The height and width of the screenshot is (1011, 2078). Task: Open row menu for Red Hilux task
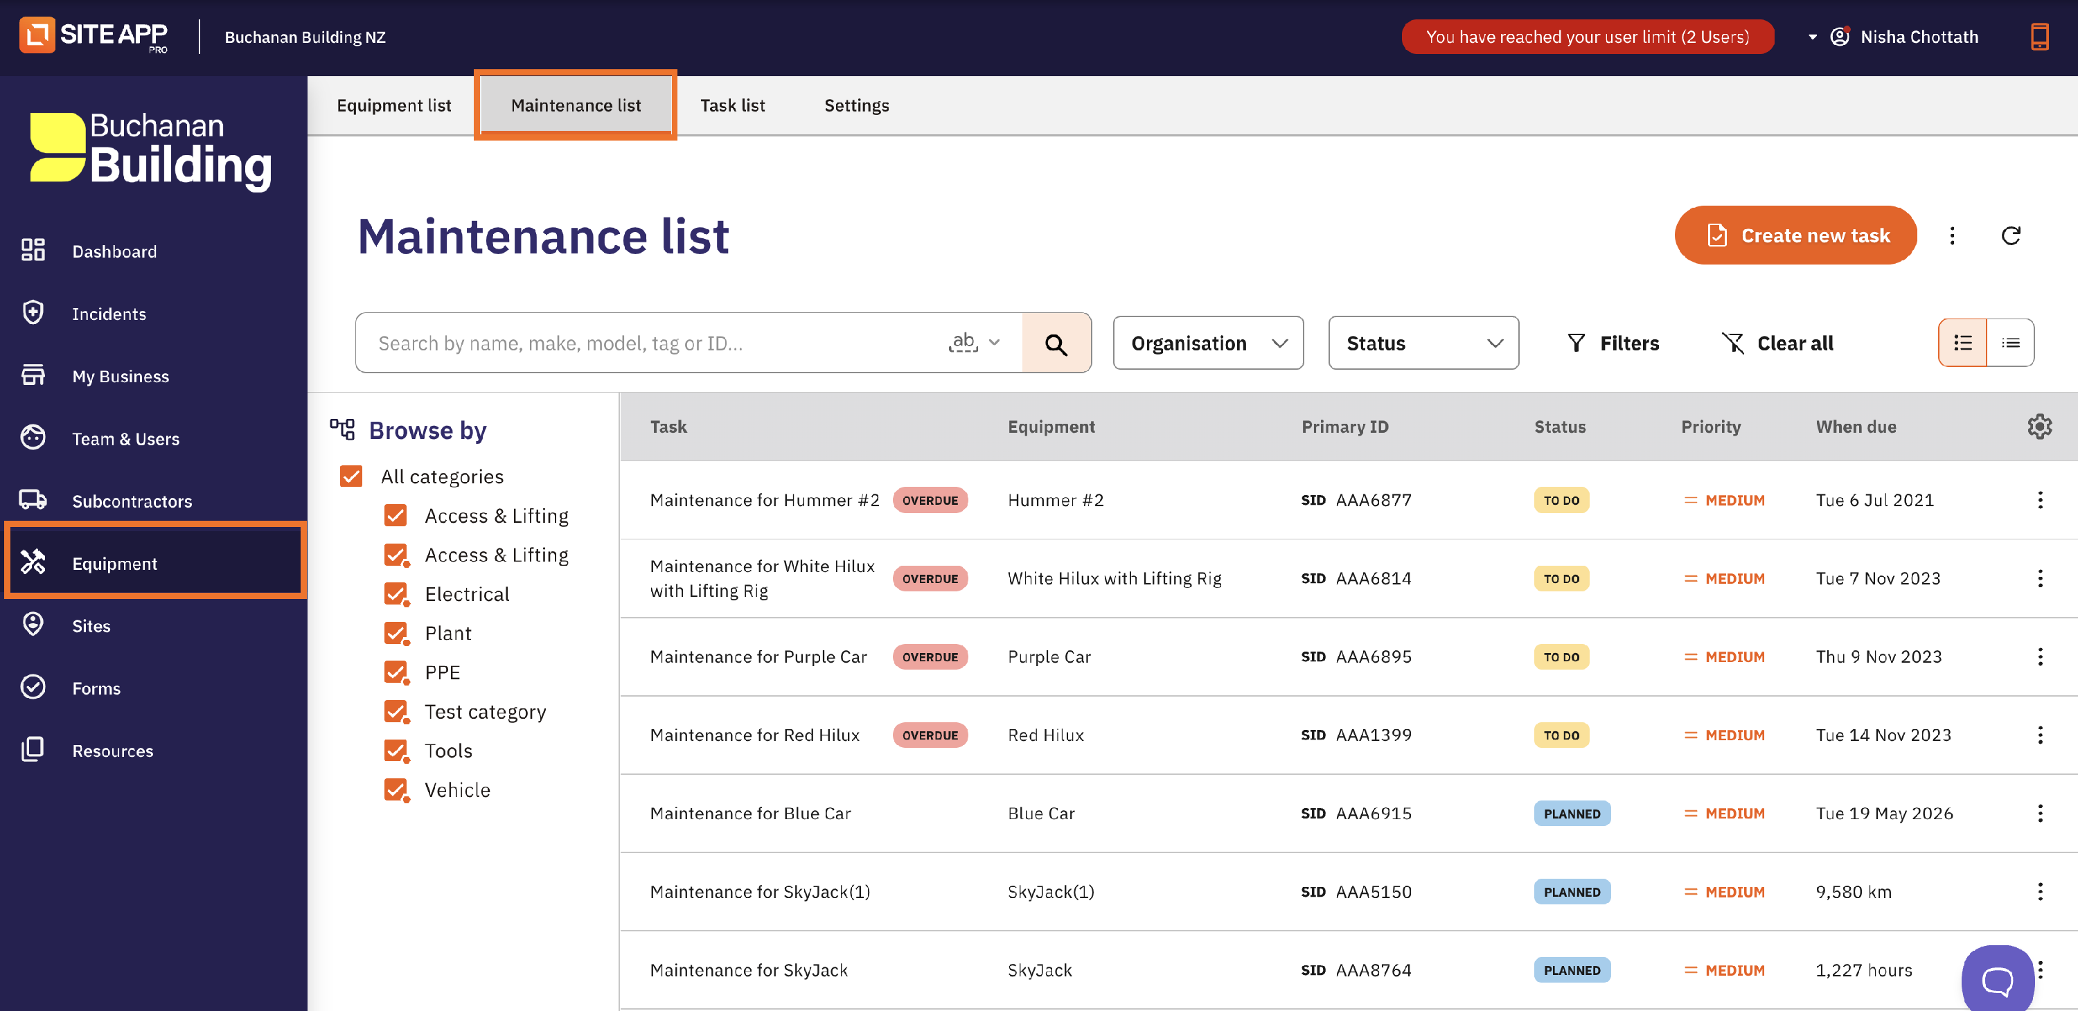[2040, 735]
